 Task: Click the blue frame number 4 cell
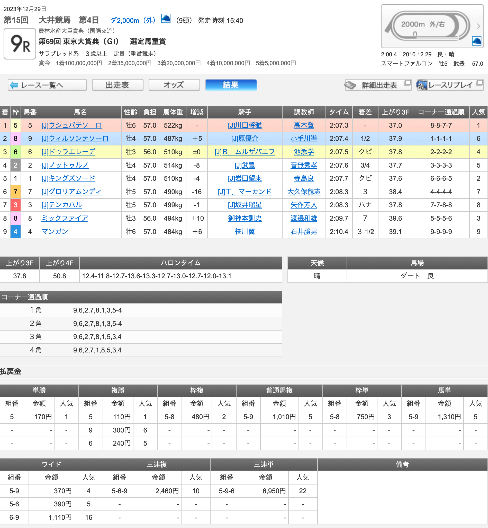(x=16, y=232)
